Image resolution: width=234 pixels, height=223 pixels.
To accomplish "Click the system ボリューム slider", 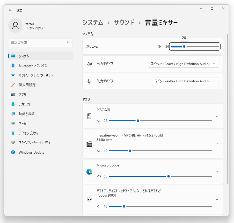I will [x=195, y=46].
